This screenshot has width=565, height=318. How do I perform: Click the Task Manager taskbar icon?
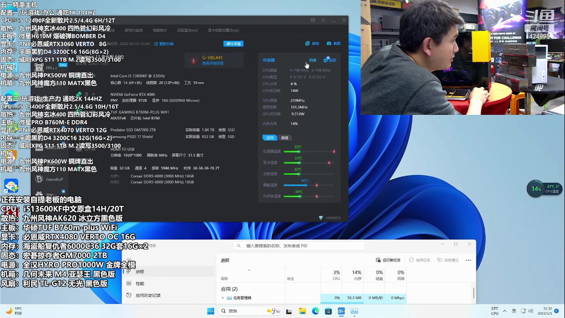(x=354, y=311)
